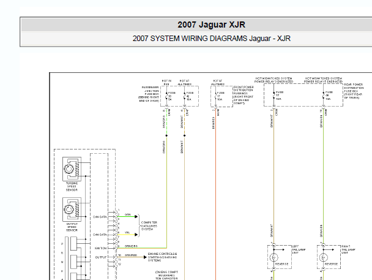The width and height of the screenshot is (372, 280).
Task: Click connector pin number 1
Action: point(119,210)
